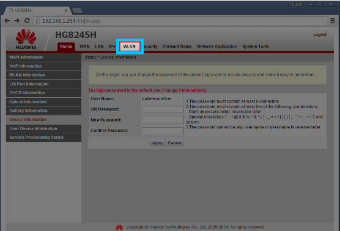This screenshot has height=231, width=340.
Task: Open the Chrome hamburger menu
Action: point(333,21)
